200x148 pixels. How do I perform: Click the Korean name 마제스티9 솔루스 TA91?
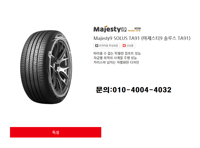coord(166,38)
